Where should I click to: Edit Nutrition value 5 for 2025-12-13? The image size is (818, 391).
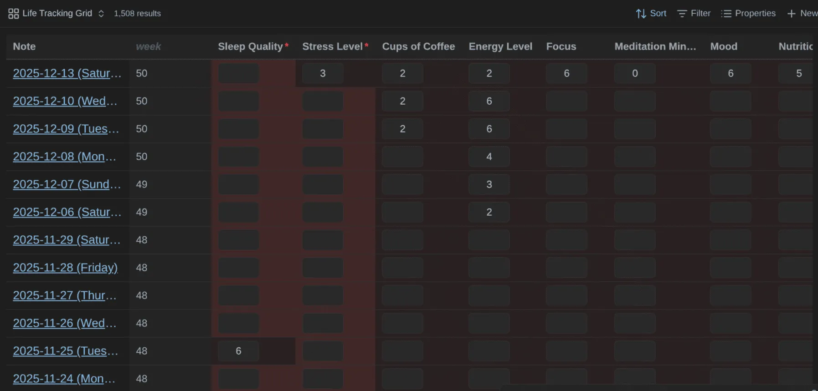[x=796, y=73]
